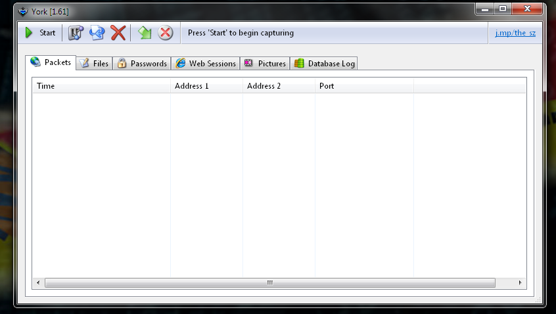Close the York window
556x314 pixels.
tap(527, 9)
